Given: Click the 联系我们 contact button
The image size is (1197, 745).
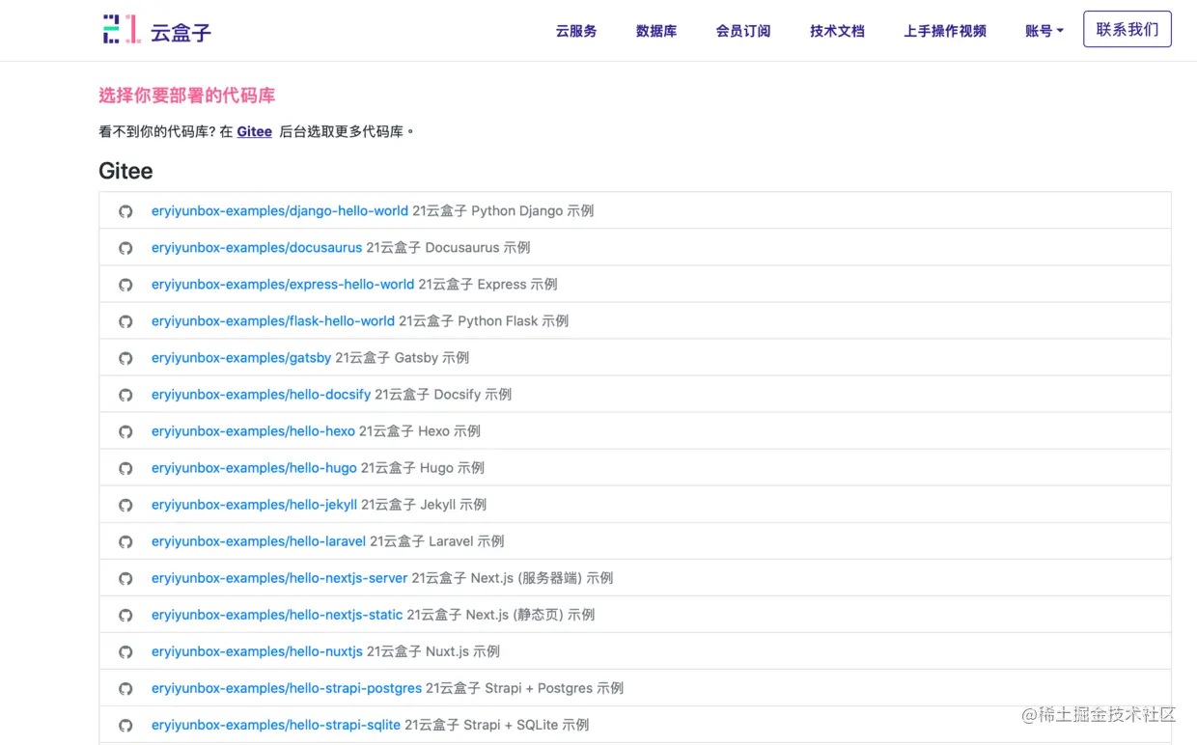Looking at the screenshot, I should (1127, 29).
